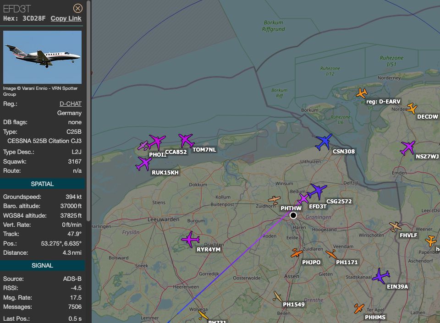This screenshot has height=323, width=440.
Task: Select the yellow glider near Wolvega
Action: 203,315
